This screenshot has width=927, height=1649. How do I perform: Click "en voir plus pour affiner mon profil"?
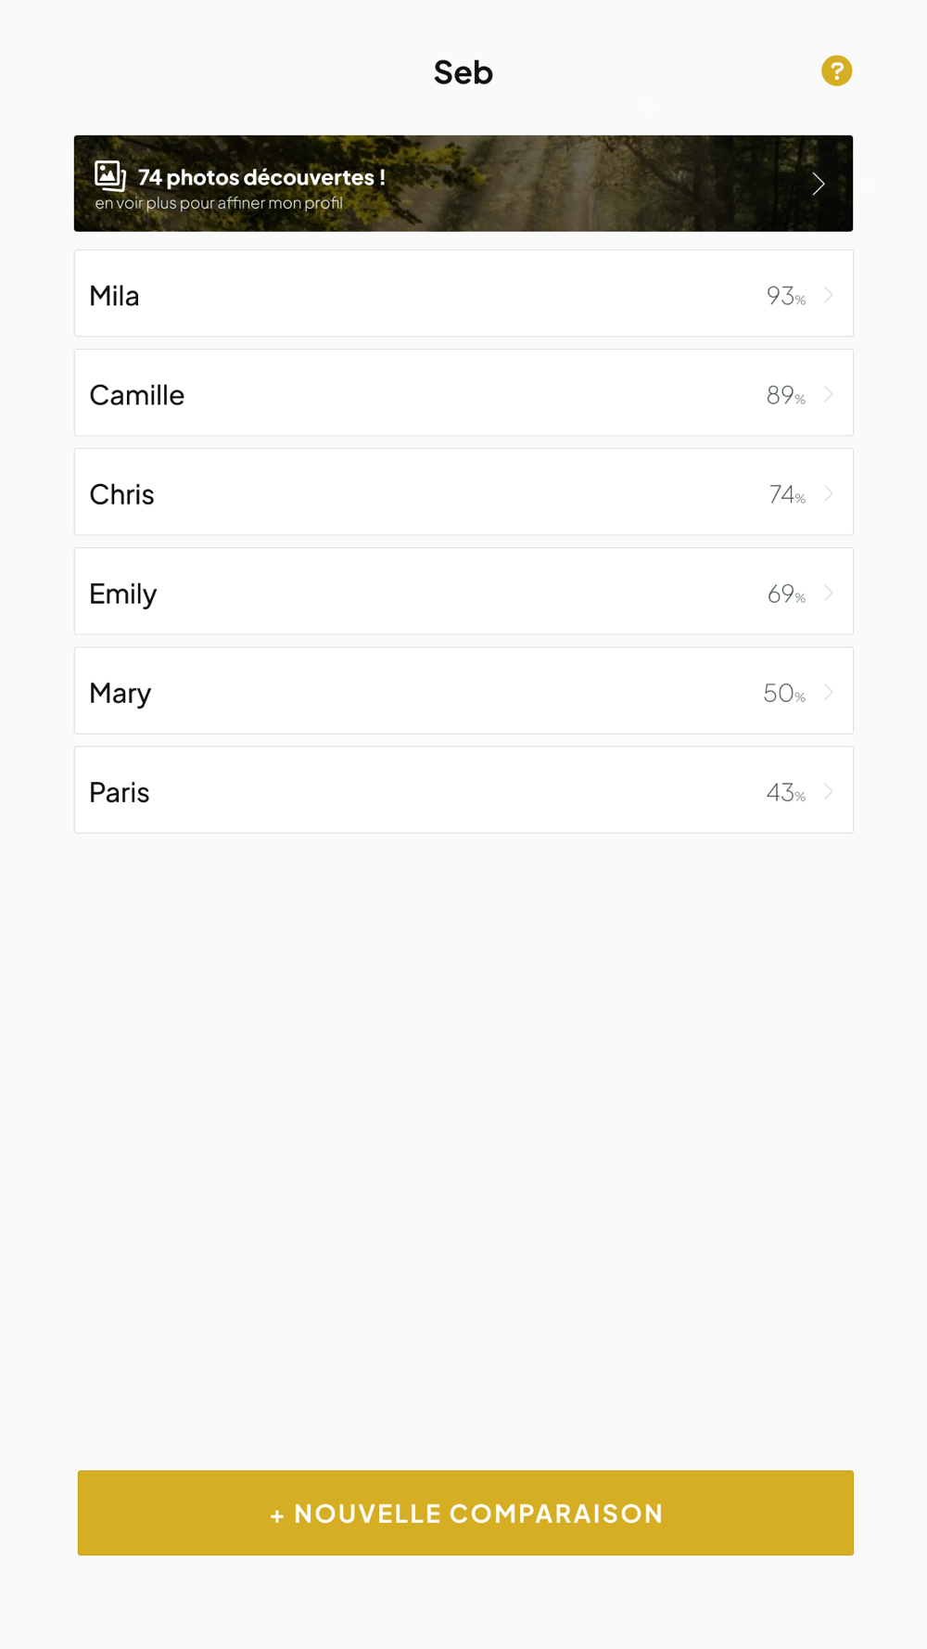(219, 203)
